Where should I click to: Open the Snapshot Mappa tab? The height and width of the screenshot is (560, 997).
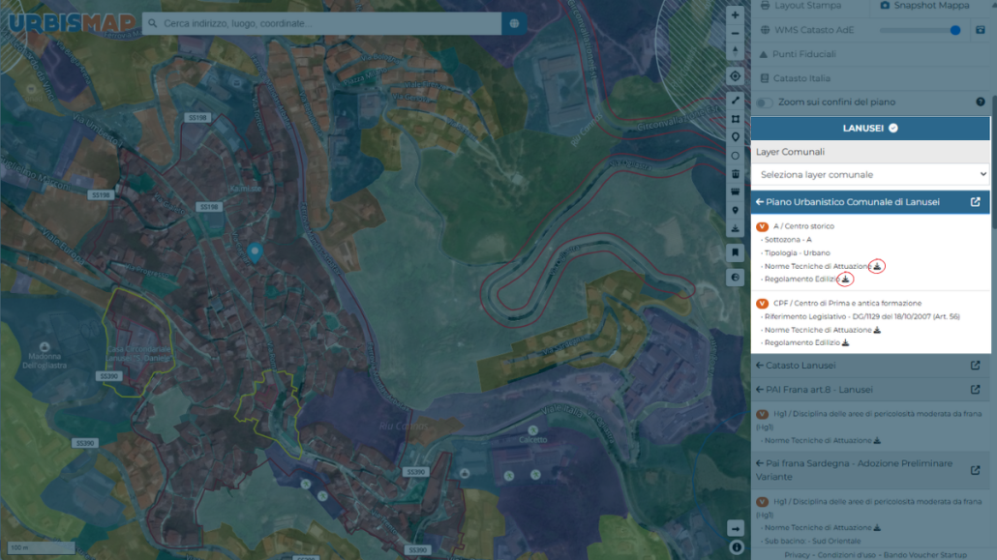point(924,6)
